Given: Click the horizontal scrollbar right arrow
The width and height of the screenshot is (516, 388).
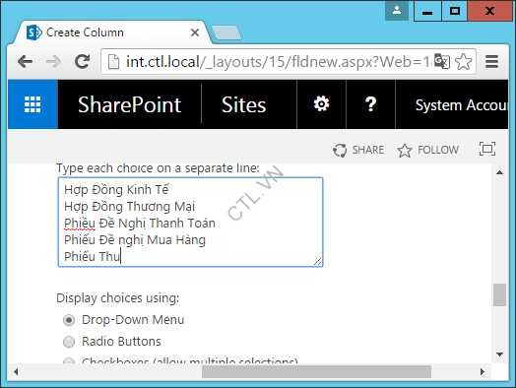Looking at the screenshot, I should 483,372.
